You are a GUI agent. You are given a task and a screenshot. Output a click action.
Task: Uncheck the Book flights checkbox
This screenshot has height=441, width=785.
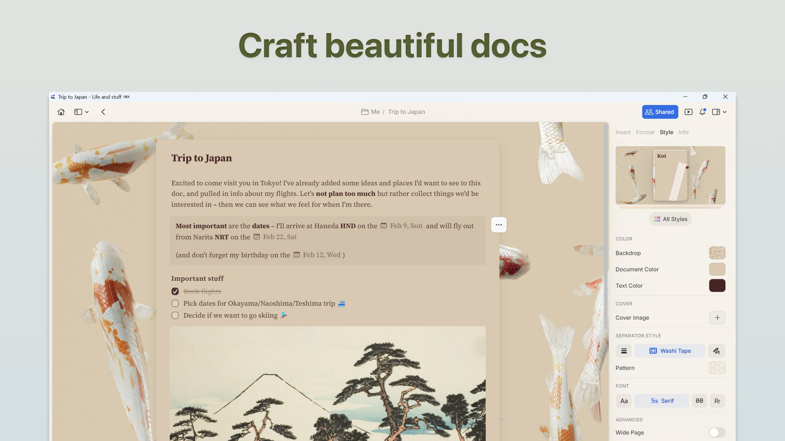coord(175,291)
